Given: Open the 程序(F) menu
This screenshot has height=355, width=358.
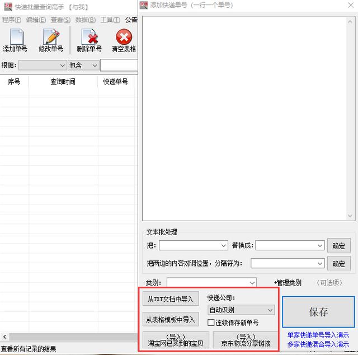Looking at the screenshot, I should tap(11, 20).
